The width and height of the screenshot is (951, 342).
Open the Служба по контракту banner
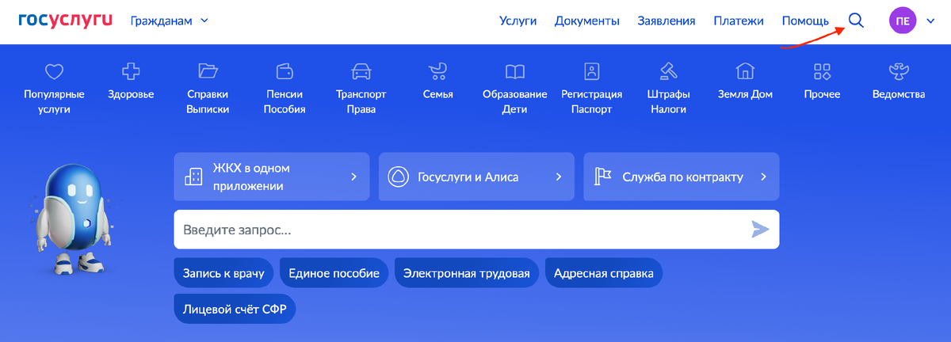(682, 177)
